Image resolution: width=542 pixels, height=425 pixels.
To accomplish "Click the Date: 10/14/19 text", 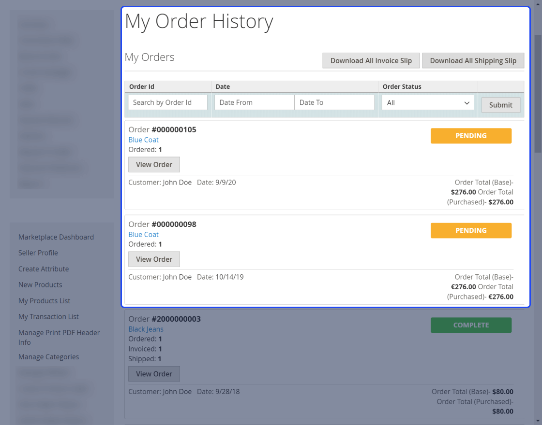I will (x=220, y=277).
